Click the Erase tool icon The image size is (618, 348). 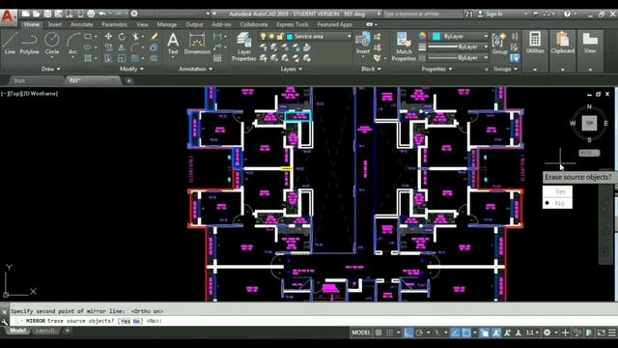pyautogui.click(x=154, y=37)
